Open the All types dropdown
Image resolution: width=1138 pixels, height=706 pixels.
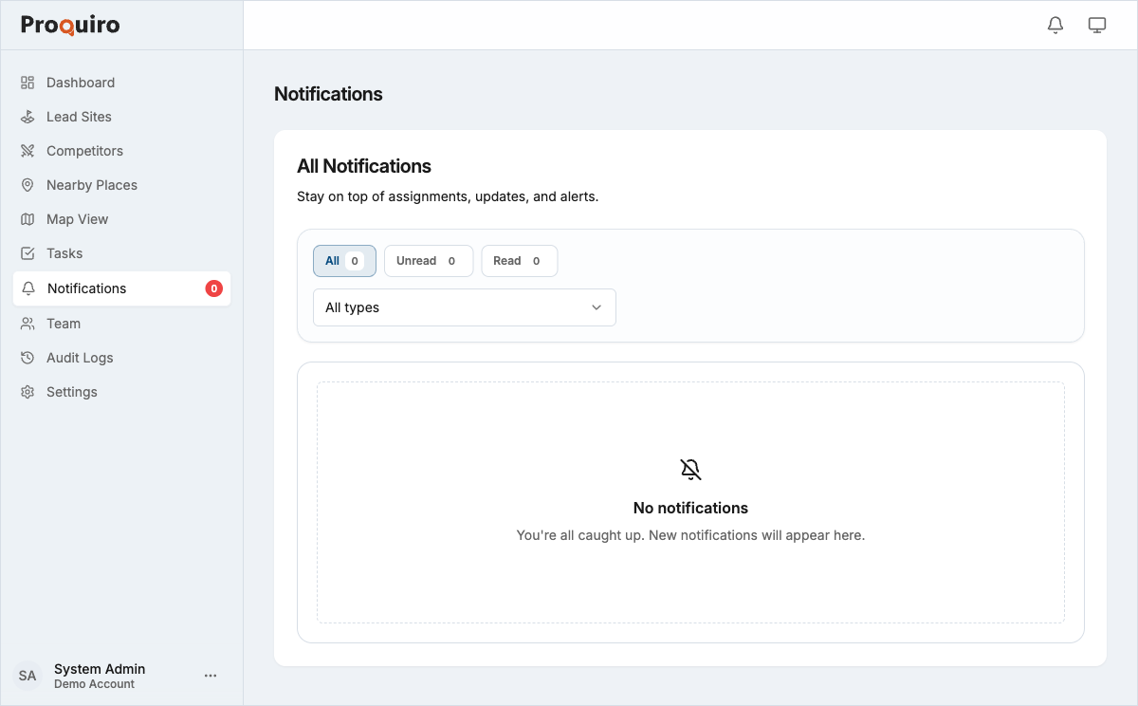pos(464,307)
